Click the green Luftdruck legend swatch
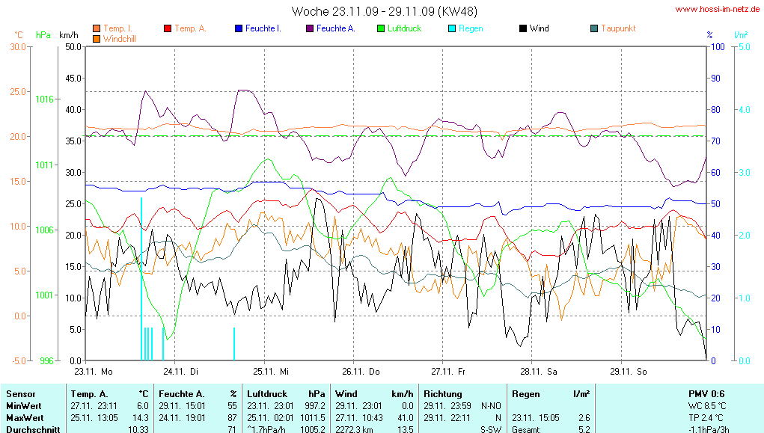Viewport: 764px width, 433px height. click(380, 28)
